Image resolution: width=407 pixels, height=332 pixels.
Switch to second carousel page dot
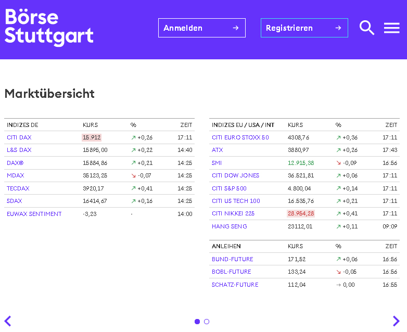[207, 322]
